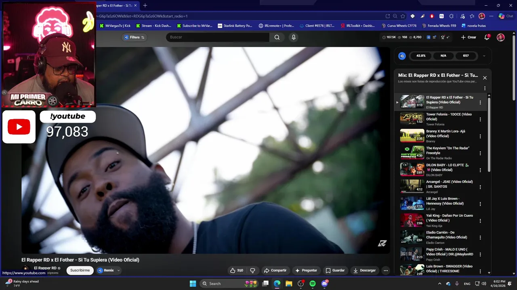Click the Windows taskbar Search box
Viewport: 517px width, 290px height.
tap(229, 284)
